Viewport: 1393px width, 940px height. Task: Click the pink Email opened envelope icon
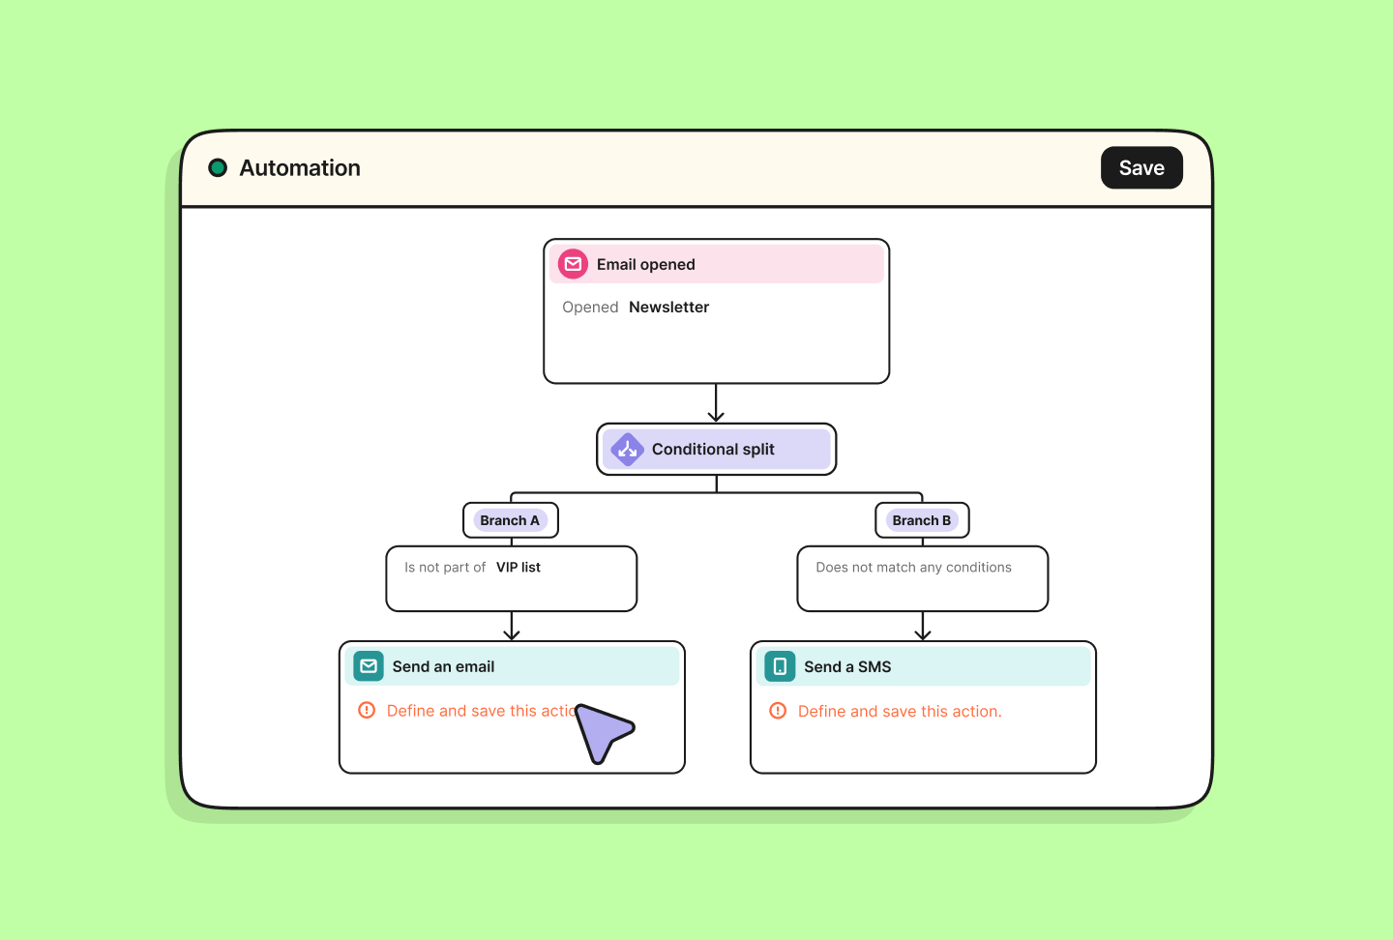pyautogui.click(x=574, y=264)
